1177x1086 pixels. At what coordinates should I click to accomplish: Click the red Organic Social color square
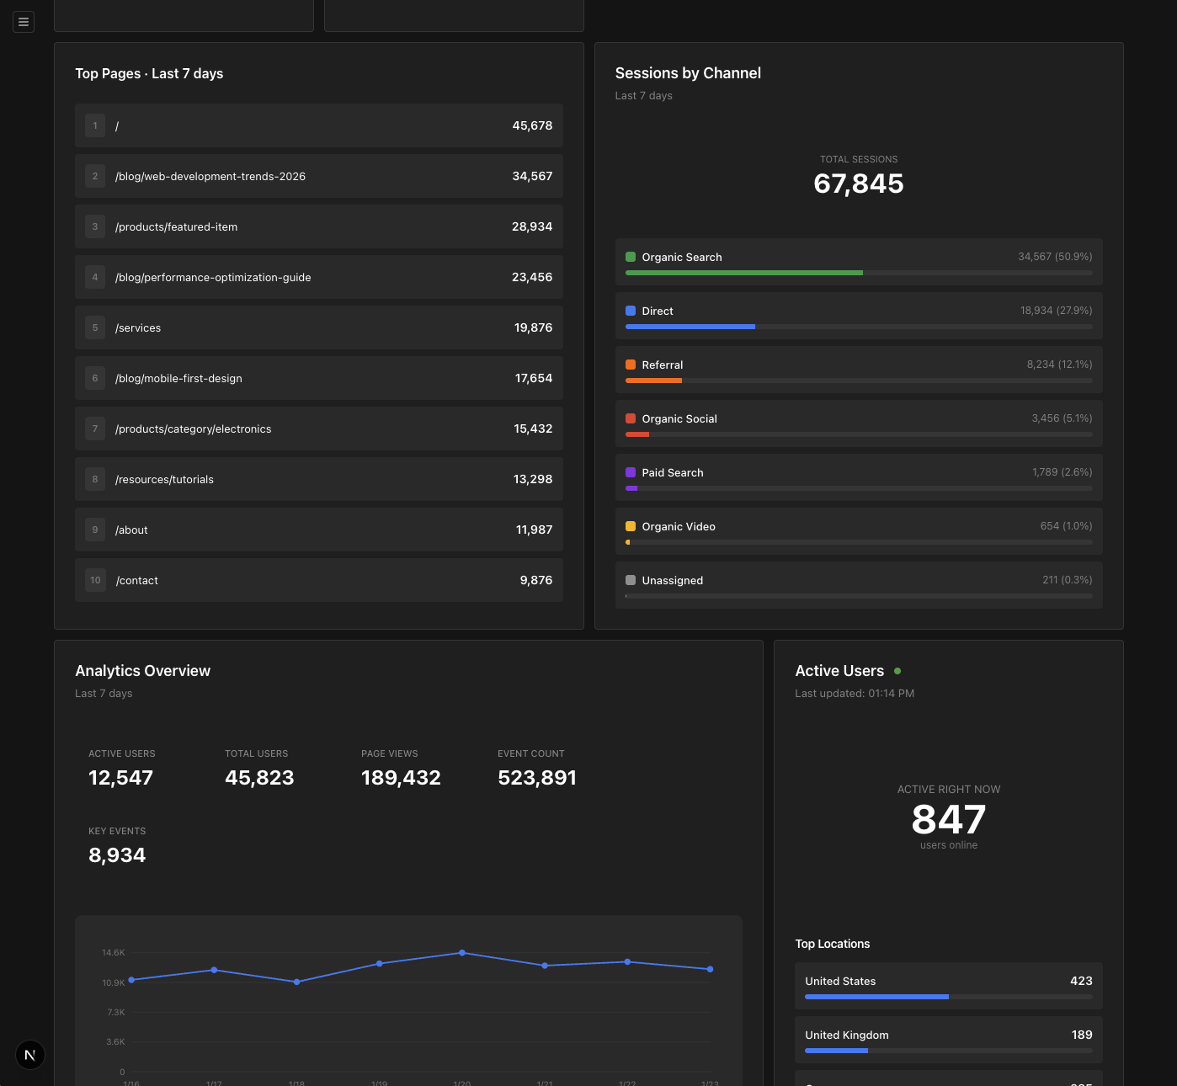click(631, 418)
